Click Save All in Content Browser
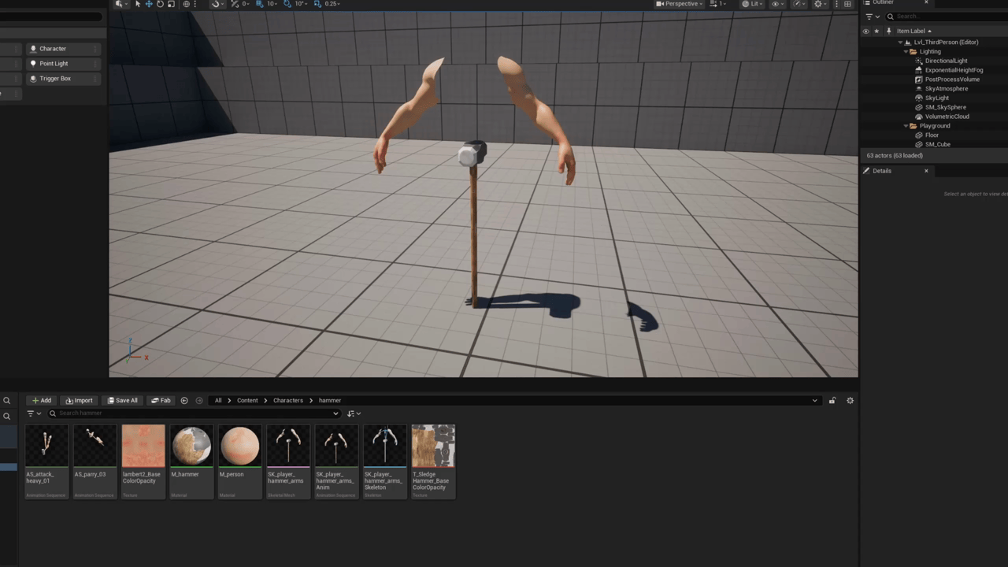 tap(122, 400)
